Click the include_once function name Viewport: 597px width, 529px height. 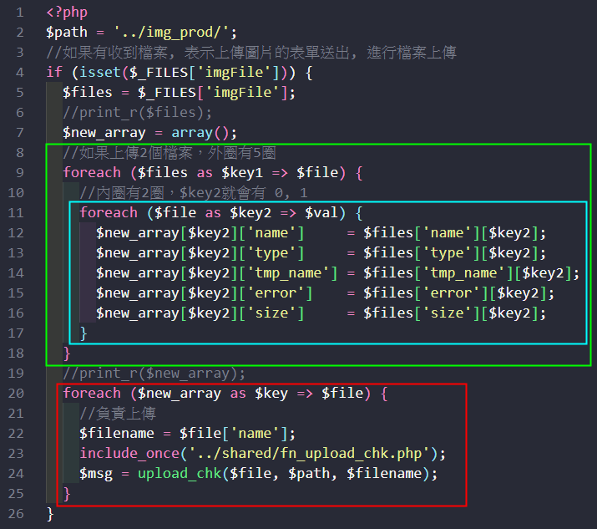(129, 453)
